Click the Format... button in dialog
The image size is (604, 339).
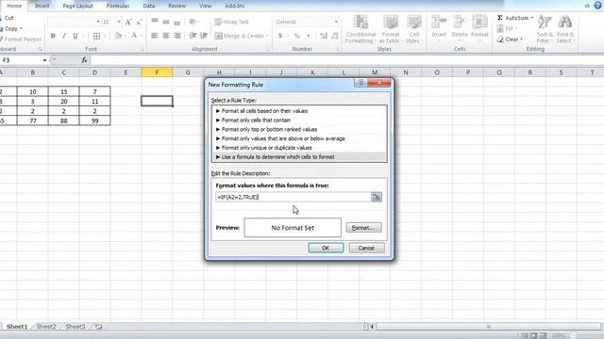(363, 228)
